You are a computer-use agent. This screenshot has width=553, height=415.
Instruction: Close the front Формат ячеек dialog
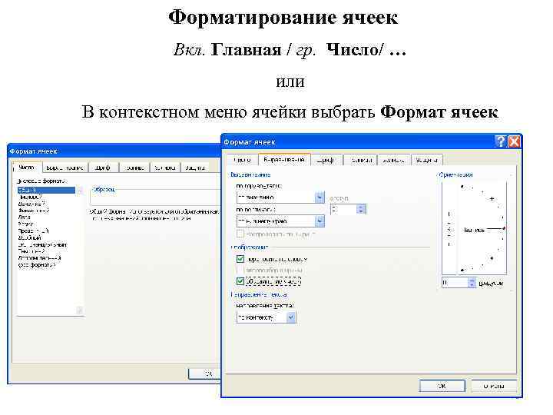514,141
